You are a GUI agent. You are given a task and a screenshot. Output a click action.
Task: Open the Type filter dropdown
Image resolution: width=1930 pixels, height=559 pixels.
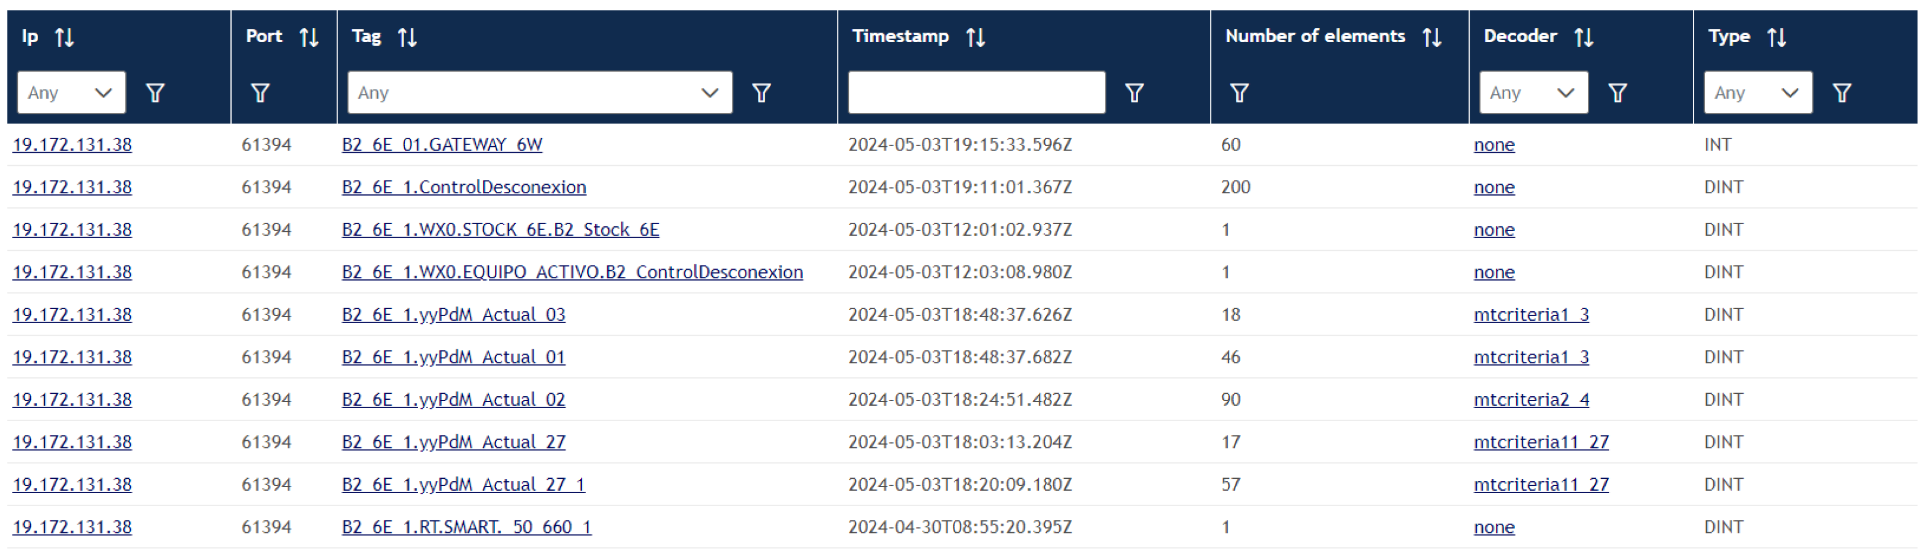(x=1758, y=93)
